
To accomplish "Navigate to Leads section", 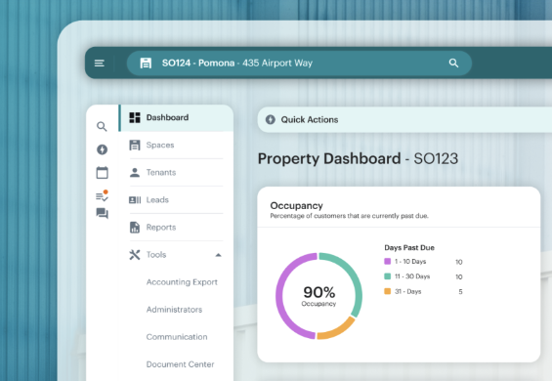I will [x=177, y=200].
